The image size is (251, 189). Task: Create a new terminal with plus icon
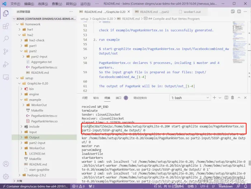coord(214,97)
